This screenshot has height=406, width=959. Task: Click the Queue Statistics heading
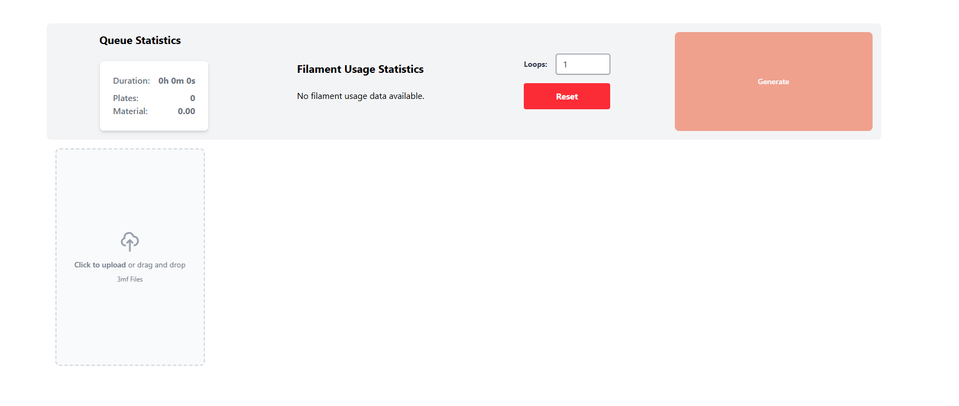click(x=140, y=40)
